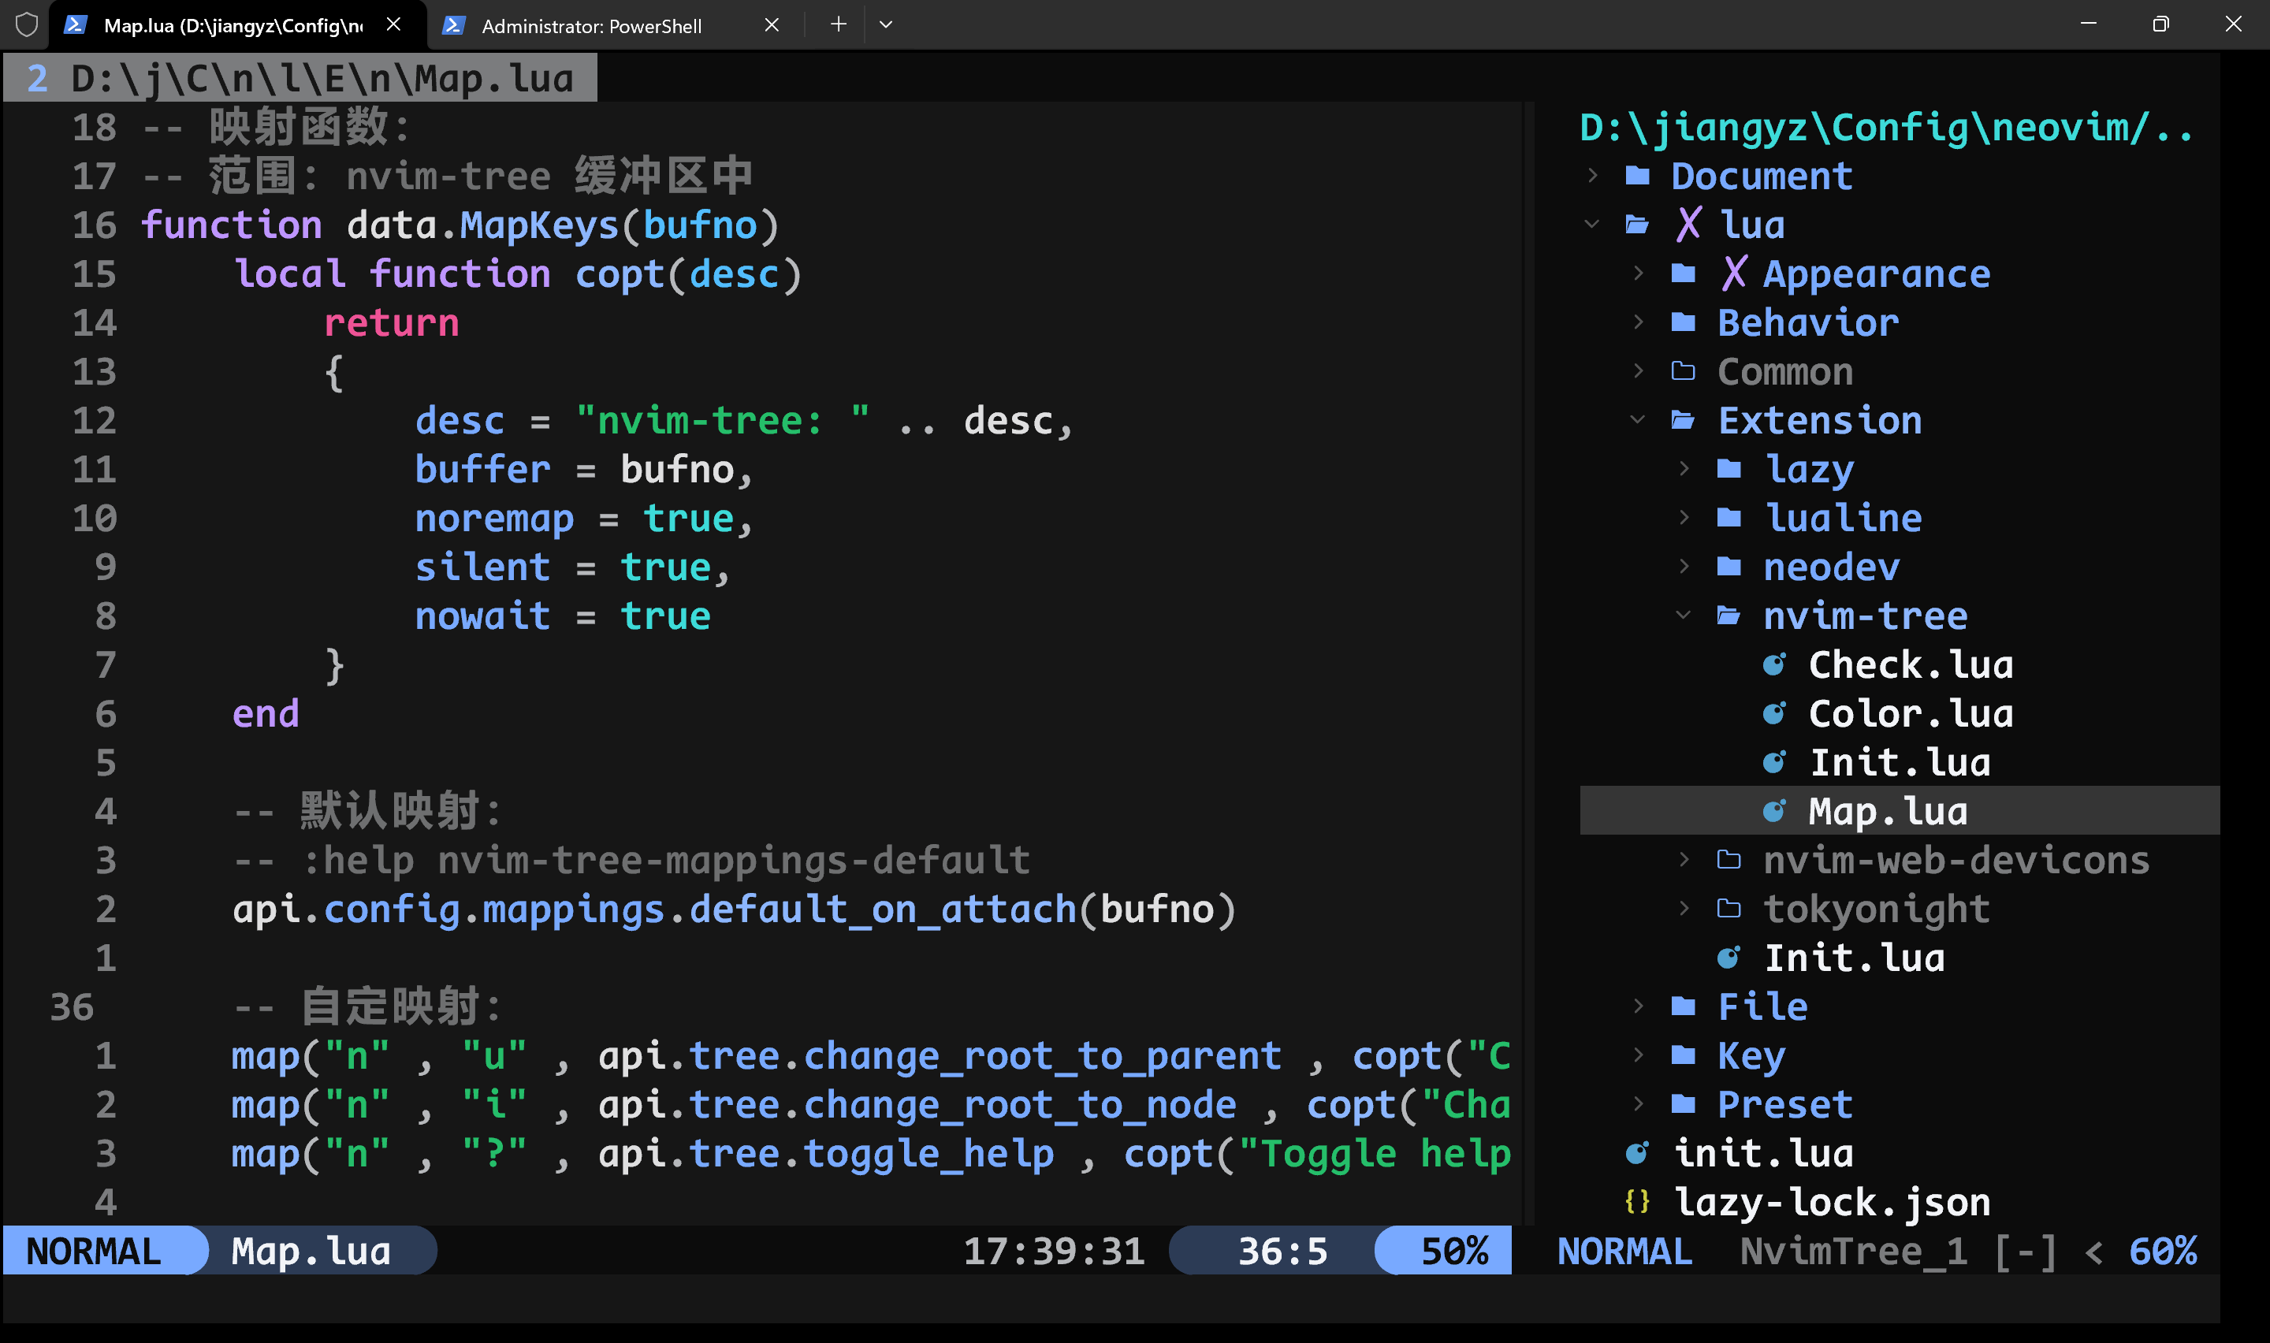Click Lua icon beside Init.lua under nvim-tree
This screenshot has height=1343, width=2270.
pyautogui.click(x=1774, y=763)
